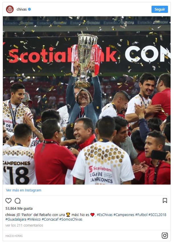
Task: Click the chivas profile avatar
Action: coord(10,9)
